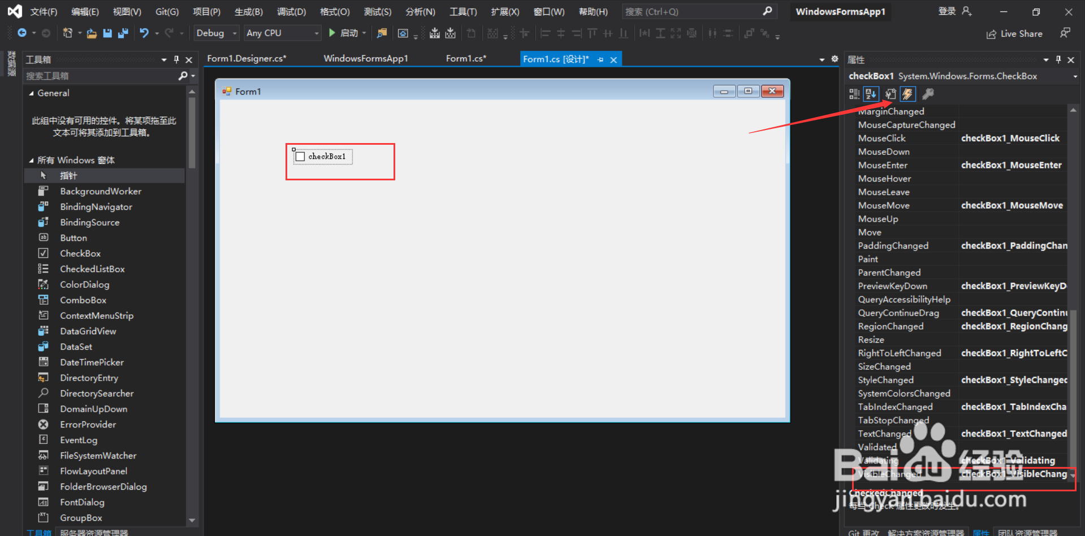Click the Live Share button
1085x536 pixels.
(1014, 34)
